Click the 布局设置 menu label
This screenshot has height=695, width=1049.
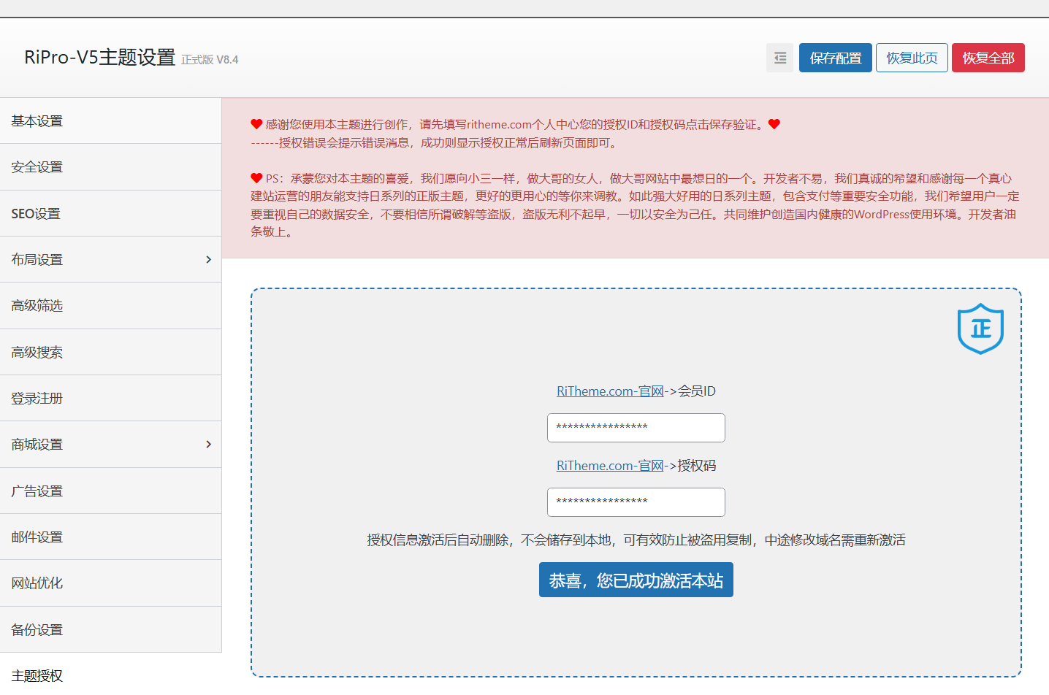point(37,260)
